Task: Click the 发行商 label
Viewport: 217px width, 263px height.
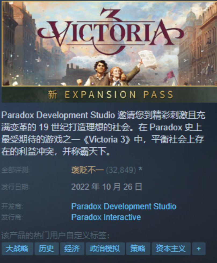Action: pos(12,217)
